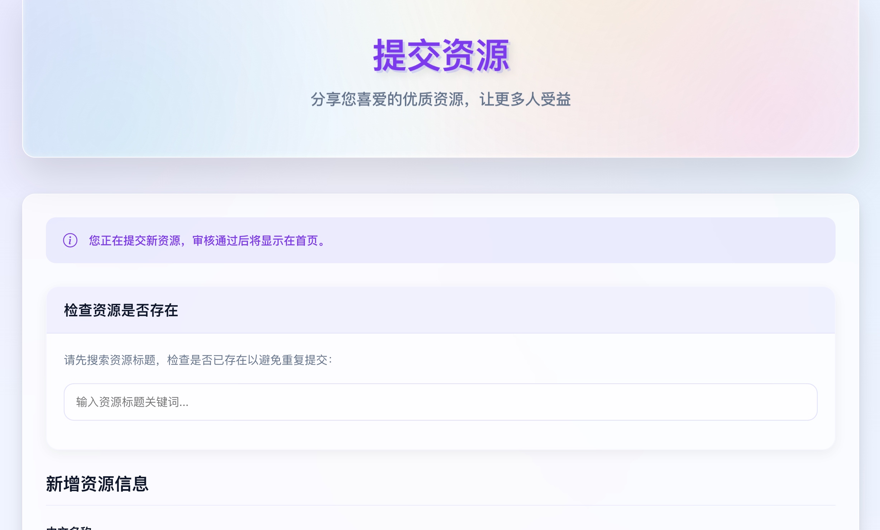Click the notice text 您正在提交新资源
Screen dimensions: 880x530
point(135,241)
